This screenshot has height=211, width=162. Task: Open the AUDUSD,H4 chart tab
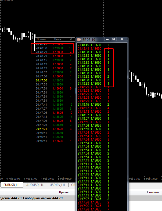coord(35,185)
